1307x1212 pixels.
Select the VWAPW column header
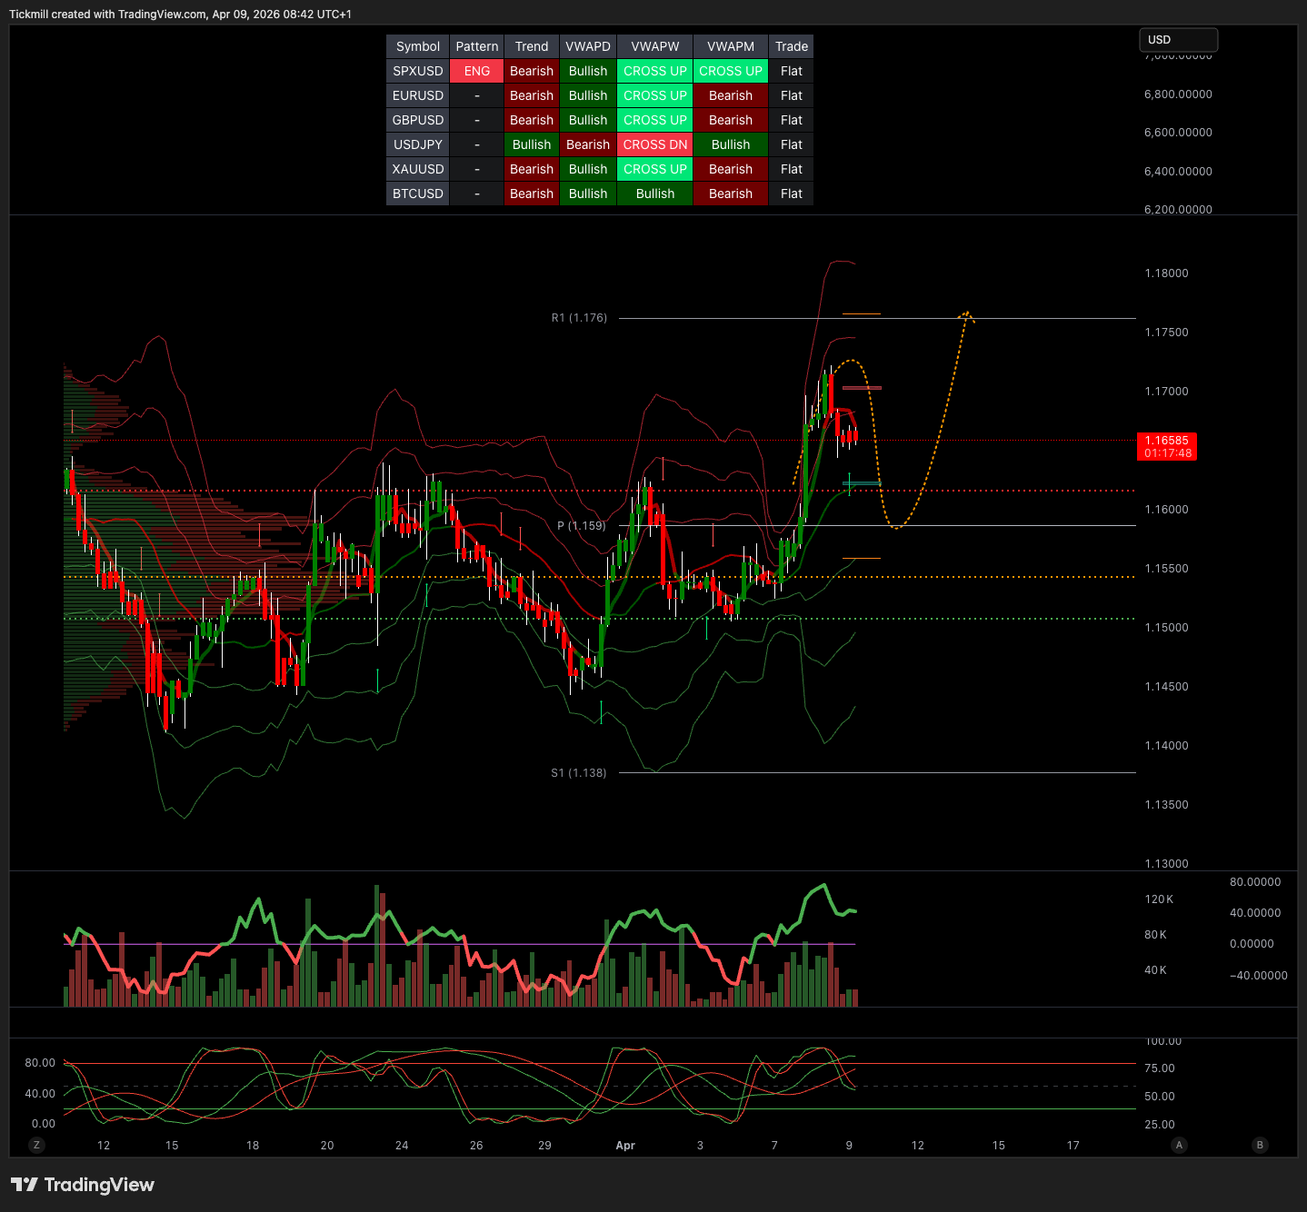(654, 46)
